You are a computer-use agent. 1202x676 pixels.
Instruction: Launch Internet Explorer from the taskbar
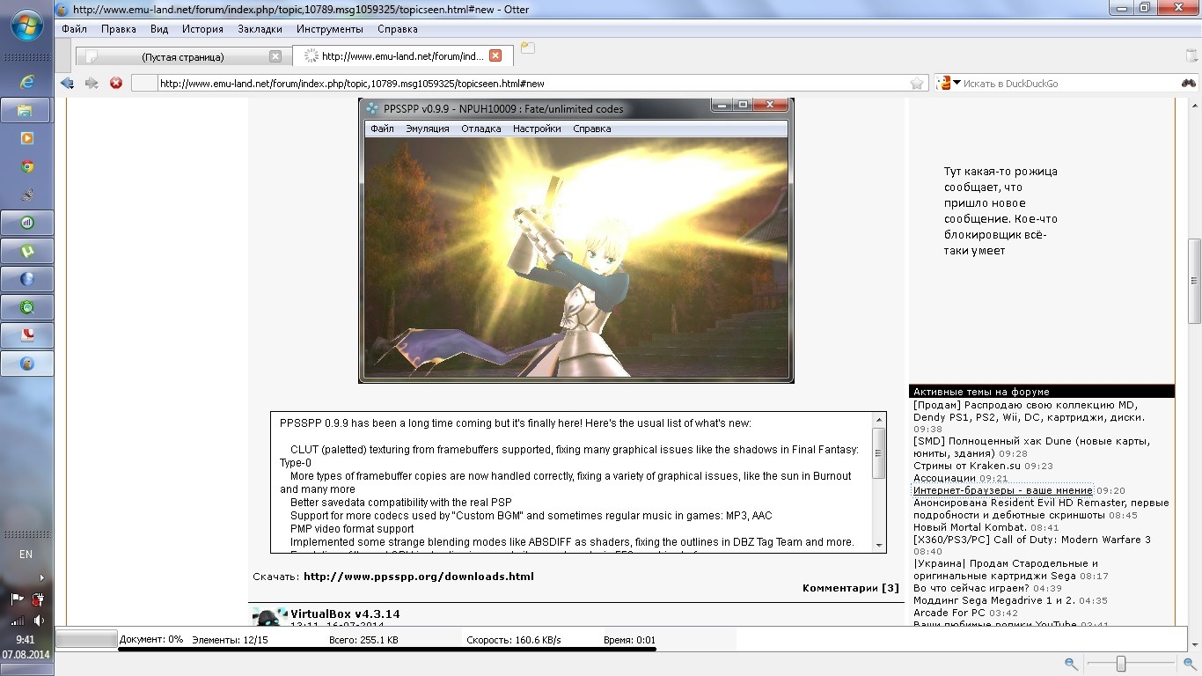tap(27, 82)
